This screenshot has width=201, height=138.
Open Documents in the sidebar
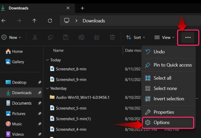click(19, 103)
